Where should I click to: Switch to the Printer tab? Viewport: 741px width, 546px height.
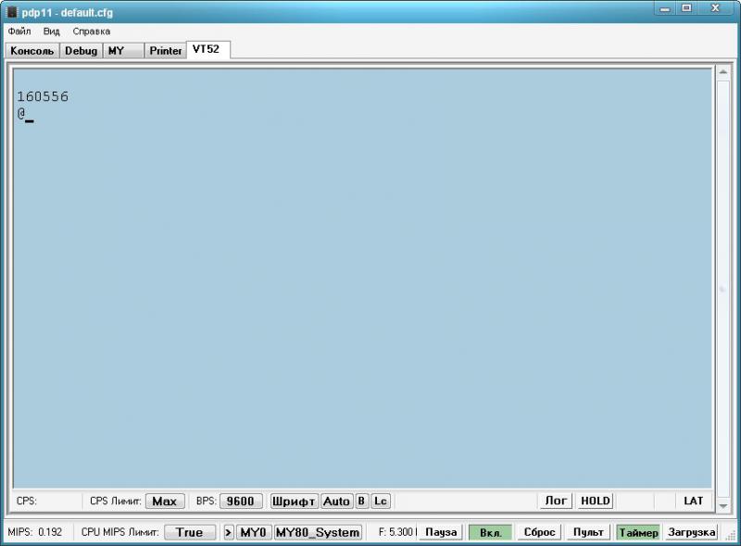[166, 51]
